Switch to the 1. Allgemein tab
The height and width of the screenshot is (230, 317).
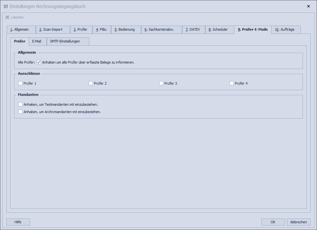[x=21, y=29]
